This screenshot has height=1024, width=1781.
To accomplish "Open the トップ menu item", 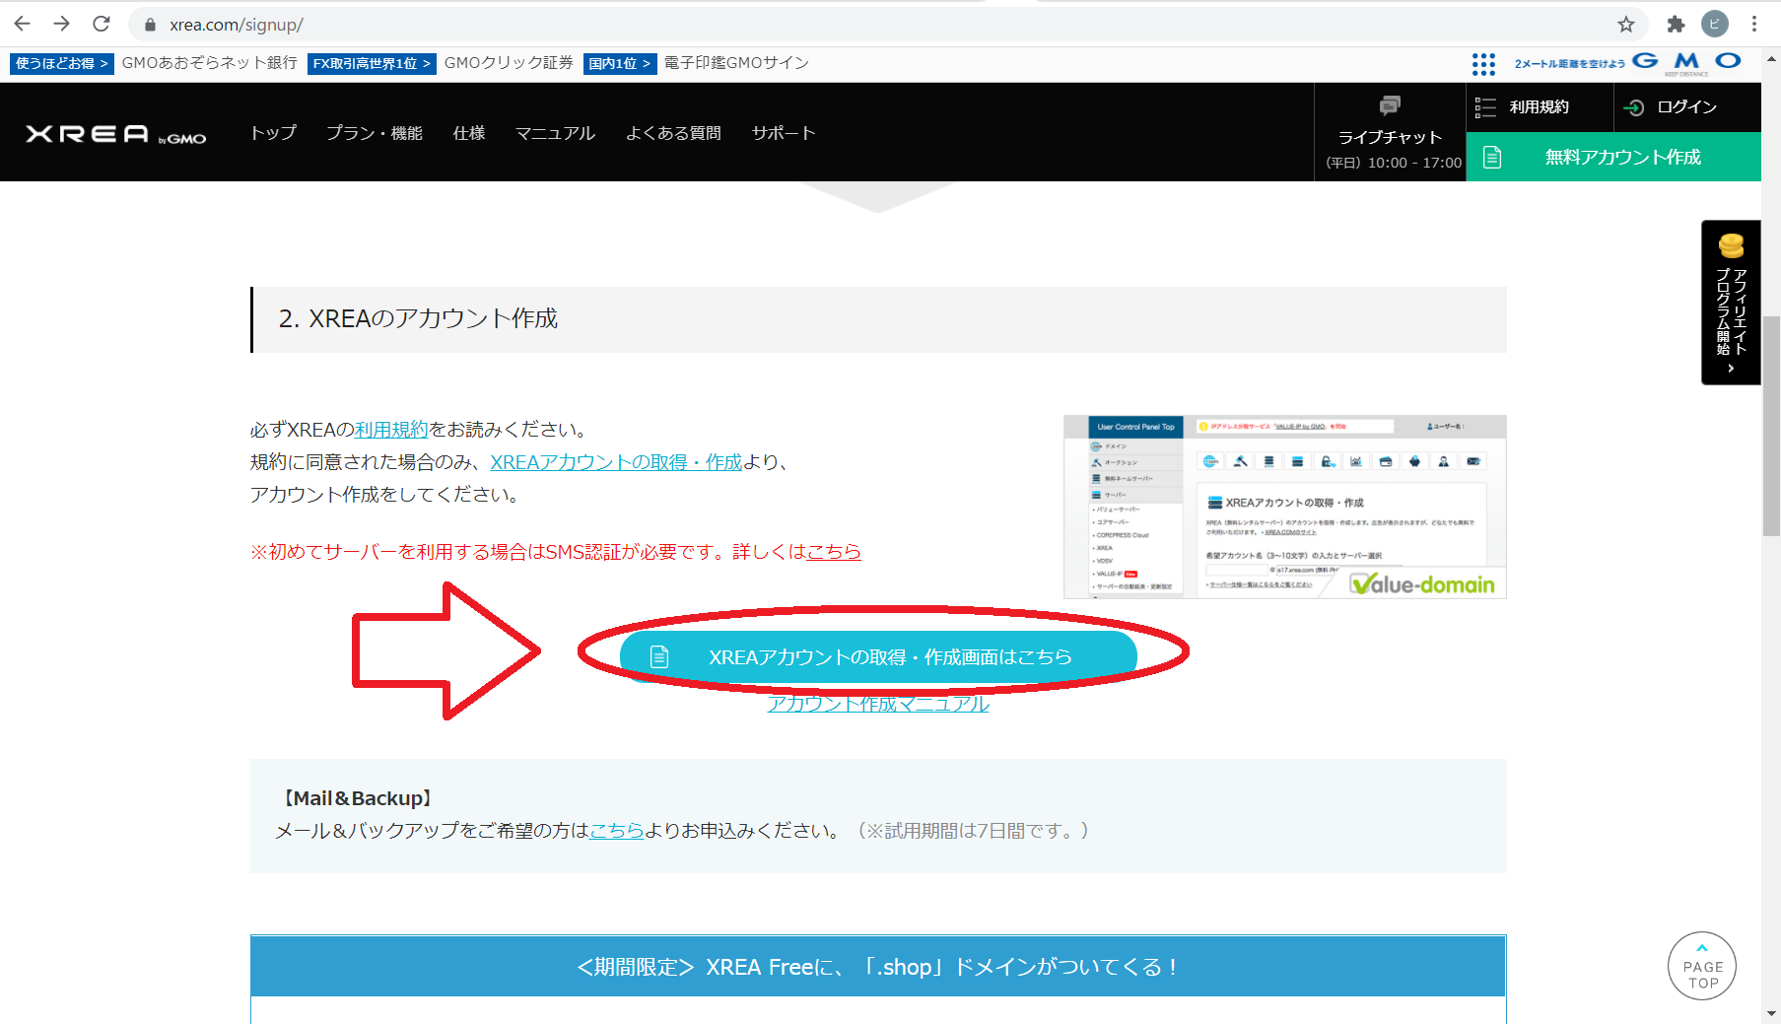I will pyautogui.click(x=273, y=133).
